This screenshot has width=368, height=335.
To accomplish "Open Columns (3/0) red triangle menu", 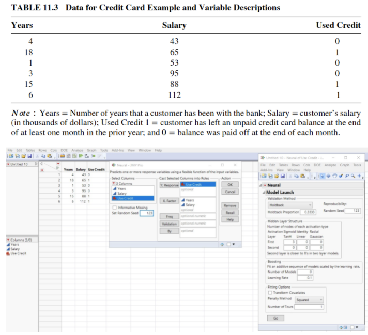I will [8, 240].
